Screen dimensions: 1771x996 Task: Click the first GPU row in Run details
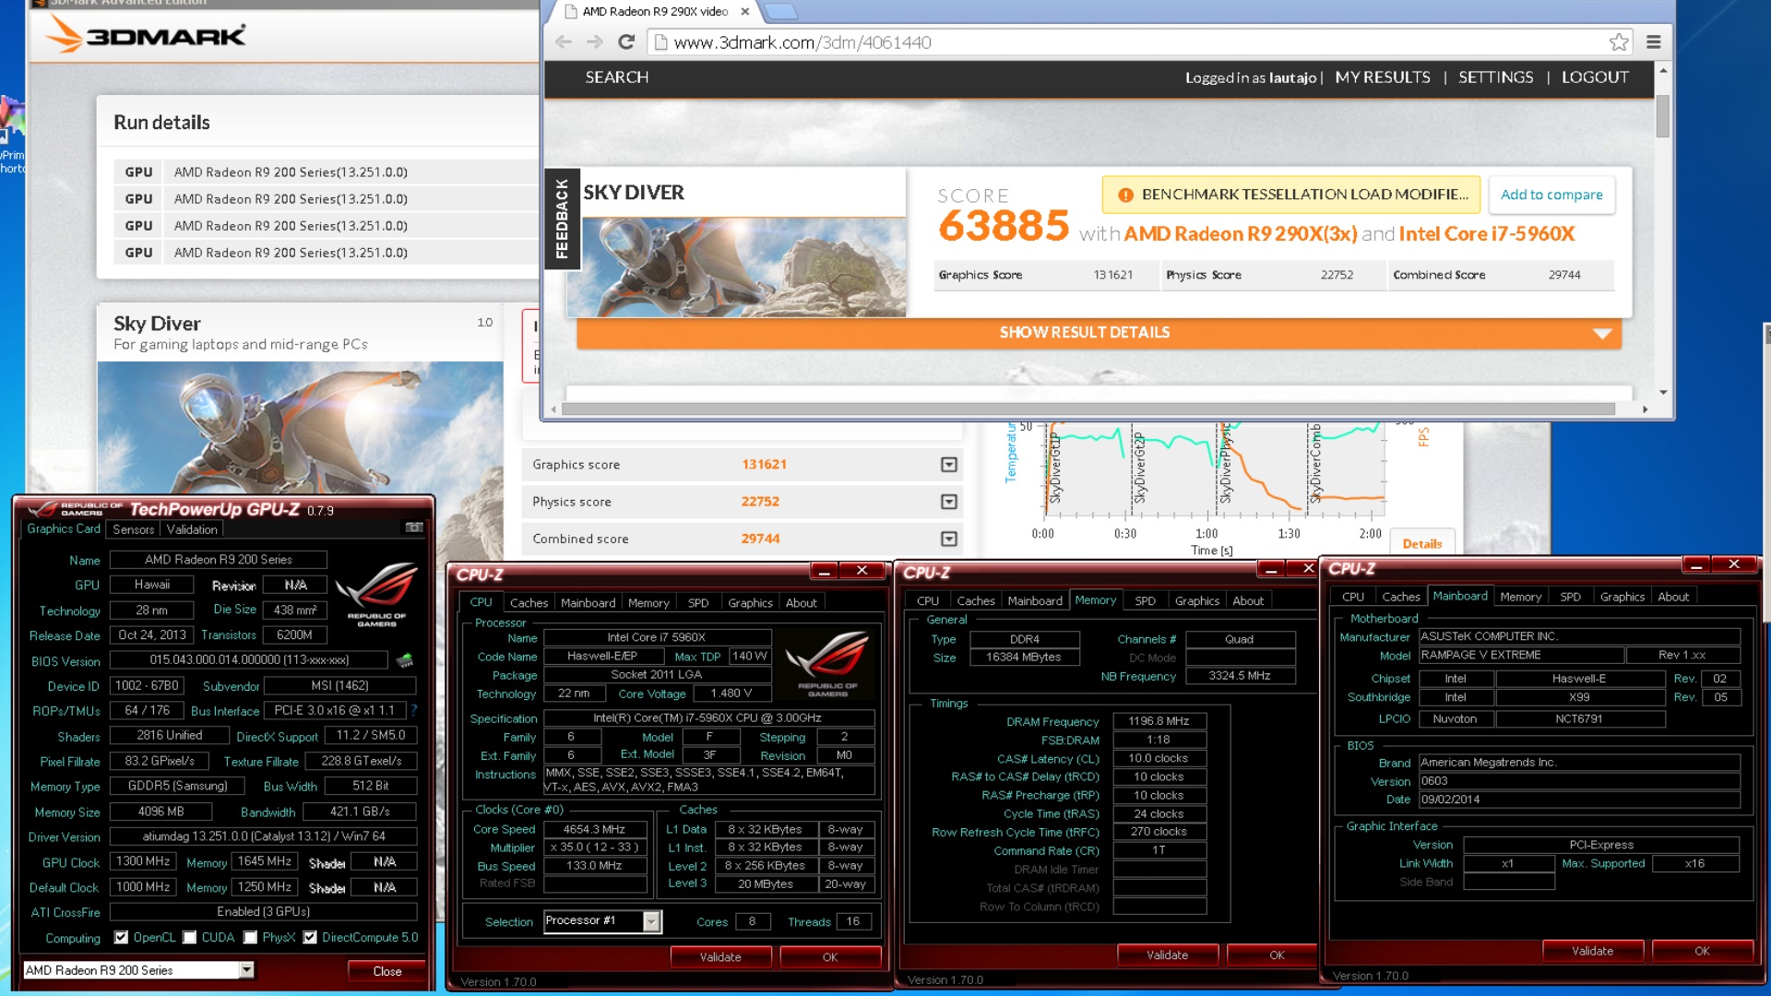pos(326,172)
